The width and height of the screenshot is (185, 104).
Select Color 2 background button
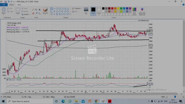(99, 12)
